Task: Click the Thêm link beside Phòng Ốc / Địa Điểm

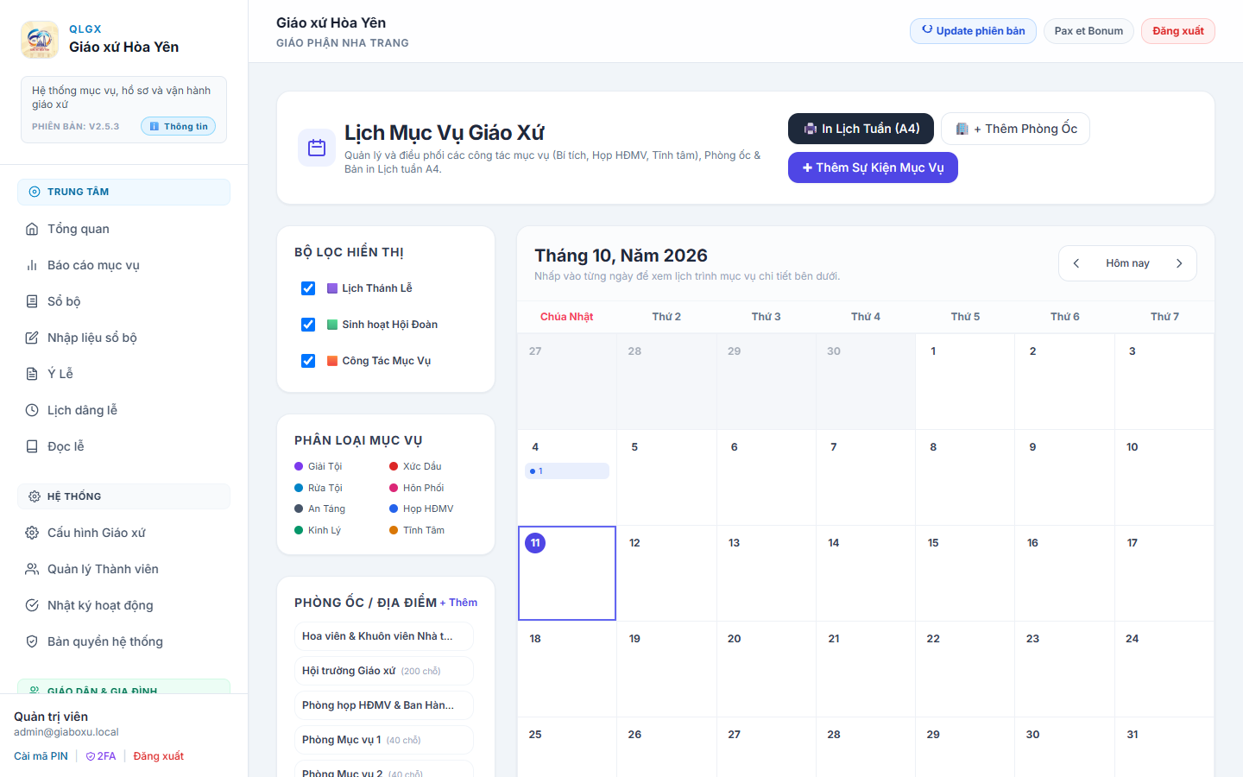Action: (x=458, y=603)
